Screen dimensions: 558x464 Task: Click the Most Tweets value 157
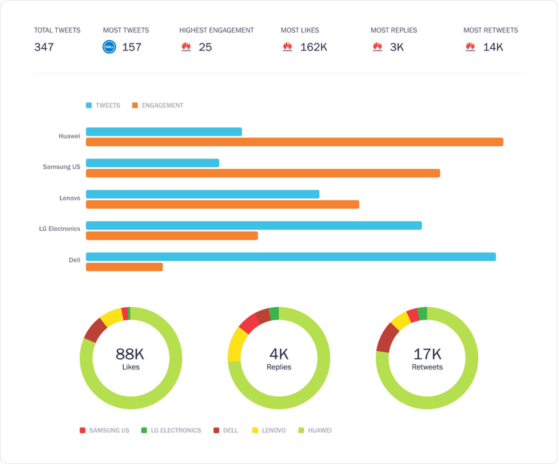click(x=132, y=47)
